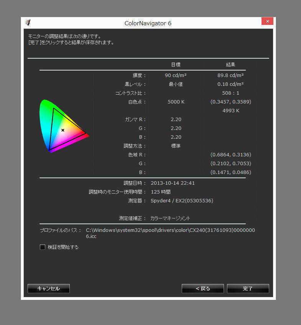Finish by clicking the 完了 button

coord(248,289)
